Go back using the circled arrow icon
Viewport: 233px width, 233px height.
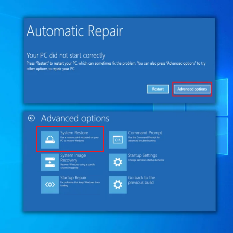tap(31, 118)
